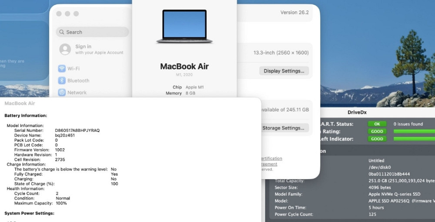Click Cell Revision value 2735
Viewport: 435px width, 222px height.
click(x=60, y=160)
